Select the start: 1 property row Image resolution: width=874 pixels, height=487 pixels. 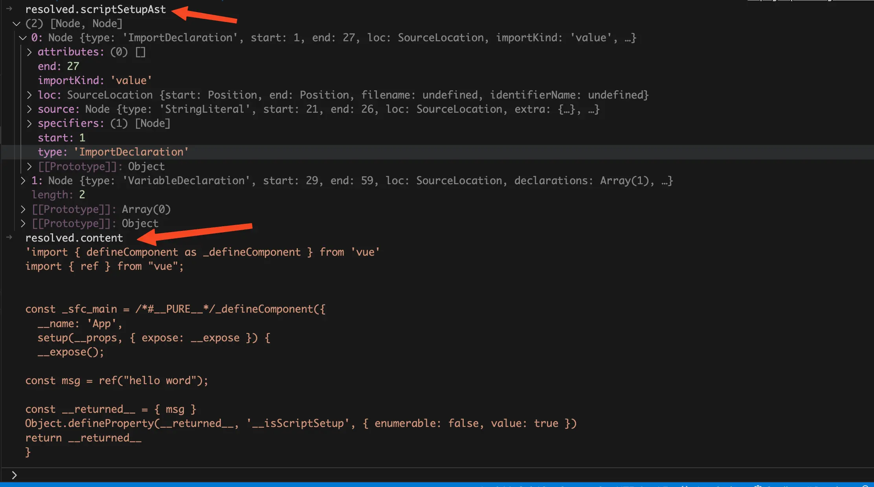pos(61,138)
